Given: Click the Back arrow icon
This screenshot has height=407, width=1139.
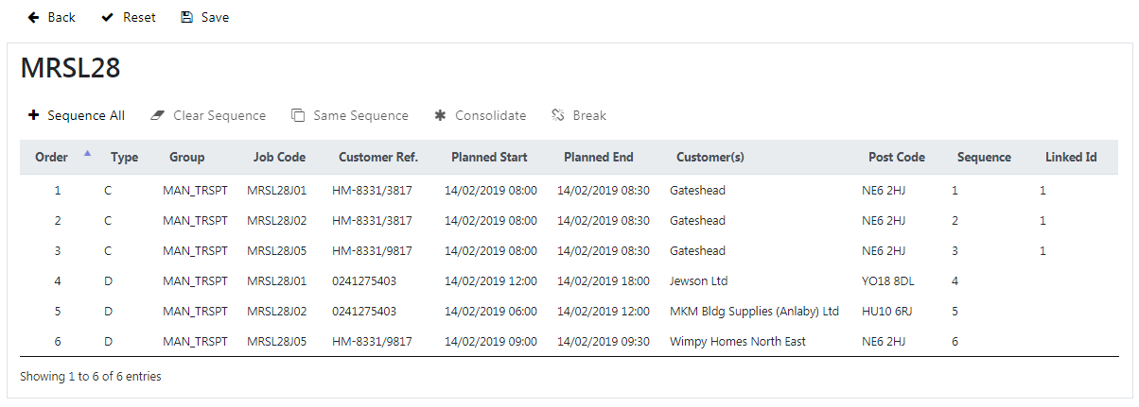Looking at the screenshot, I should click(x=34, y=17).
